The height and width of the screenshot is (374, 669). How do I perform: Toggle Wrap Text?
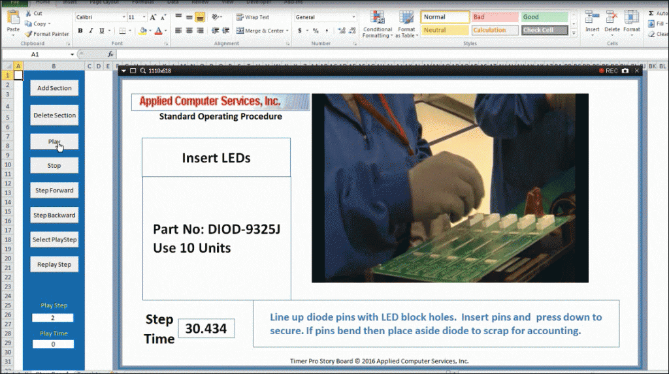click(x=252, y=17)
